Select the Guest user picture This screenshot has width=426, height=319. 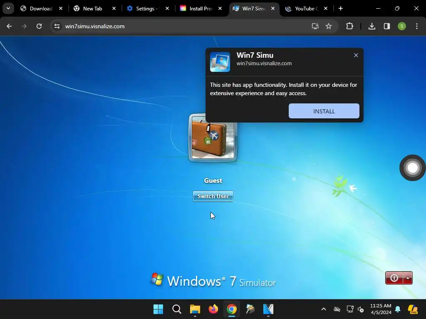pos(213,137)
